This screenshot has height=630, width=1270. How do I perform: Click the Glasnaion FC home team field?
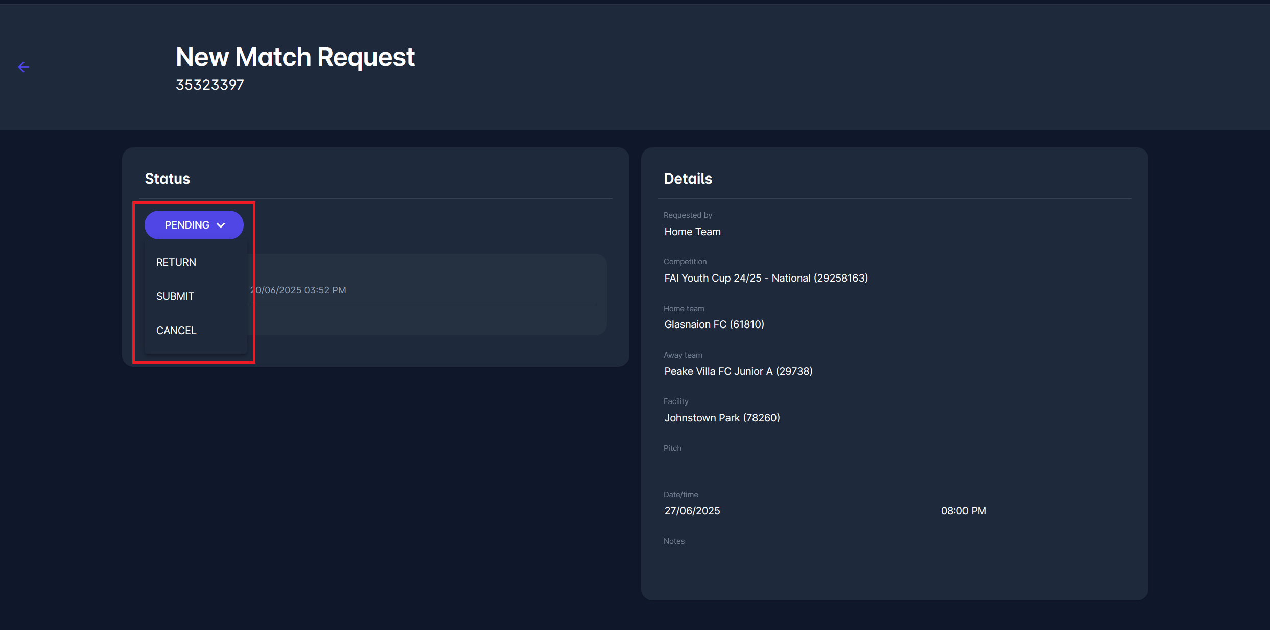click(714, 324)
